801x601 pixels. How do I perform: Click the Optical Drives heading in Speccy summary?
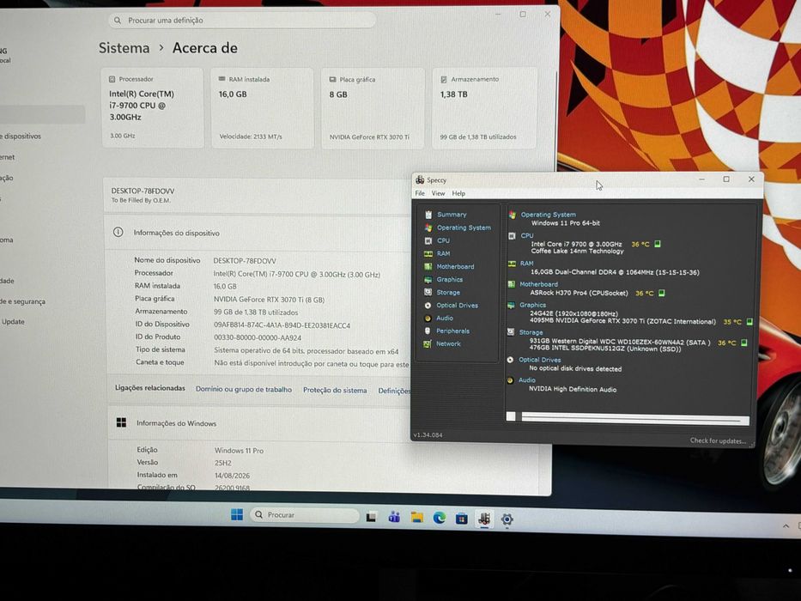pos(539,360)
